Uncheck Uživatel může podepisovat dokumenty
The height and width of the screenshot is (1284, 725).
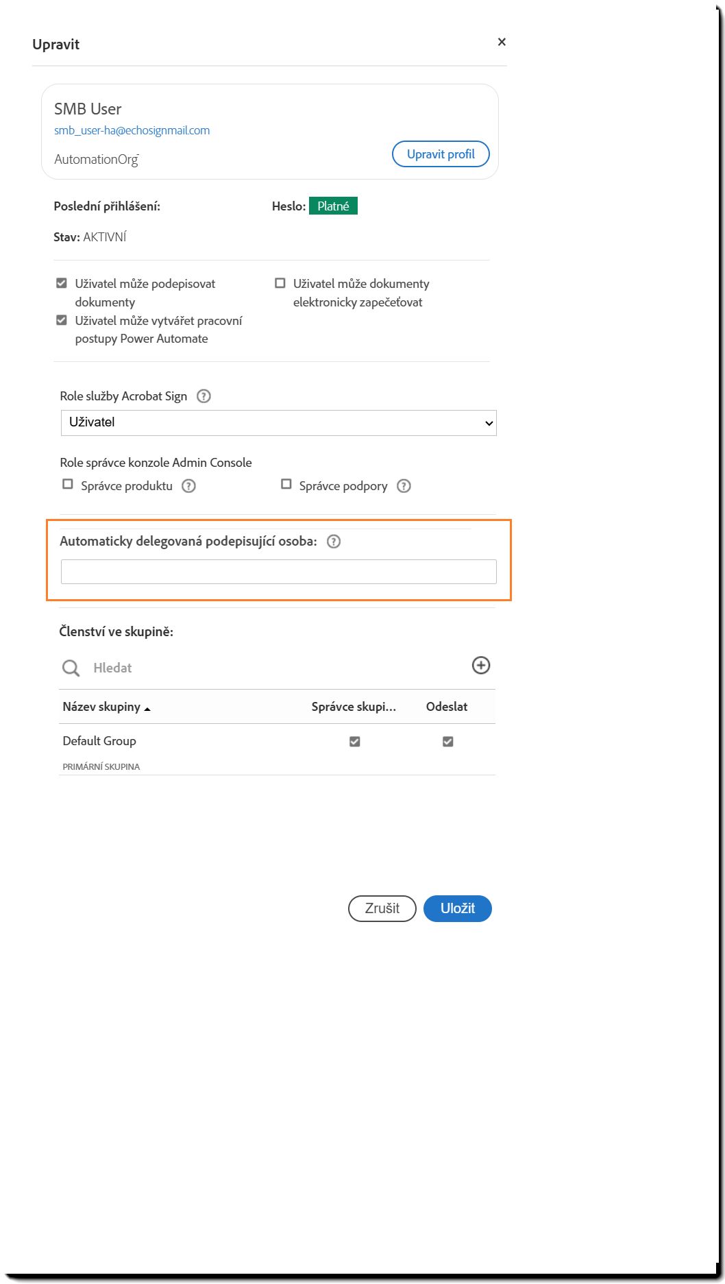(x=62, y=283)
